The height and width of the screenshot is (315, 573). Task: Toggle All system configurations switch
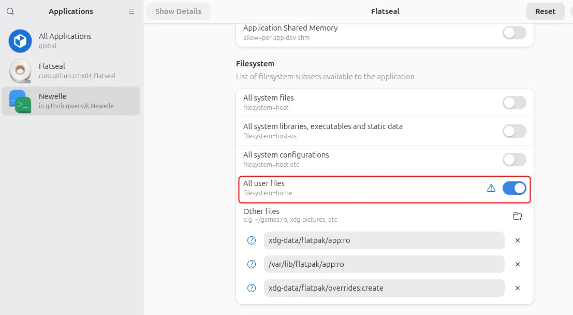point(514,160)
